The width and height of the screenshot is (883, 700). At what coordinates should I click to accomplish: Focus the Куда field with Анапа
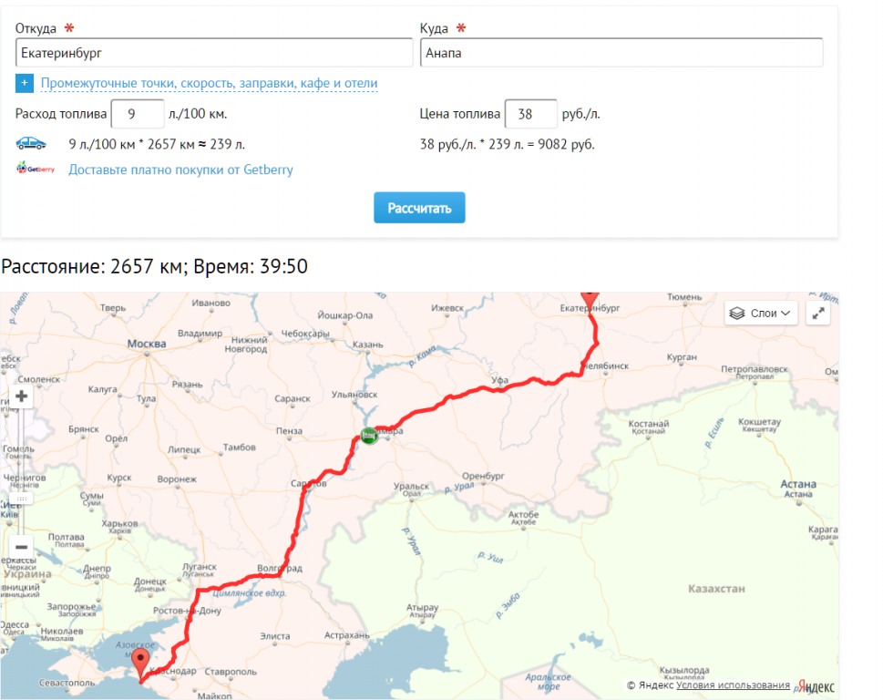(621, 53)
